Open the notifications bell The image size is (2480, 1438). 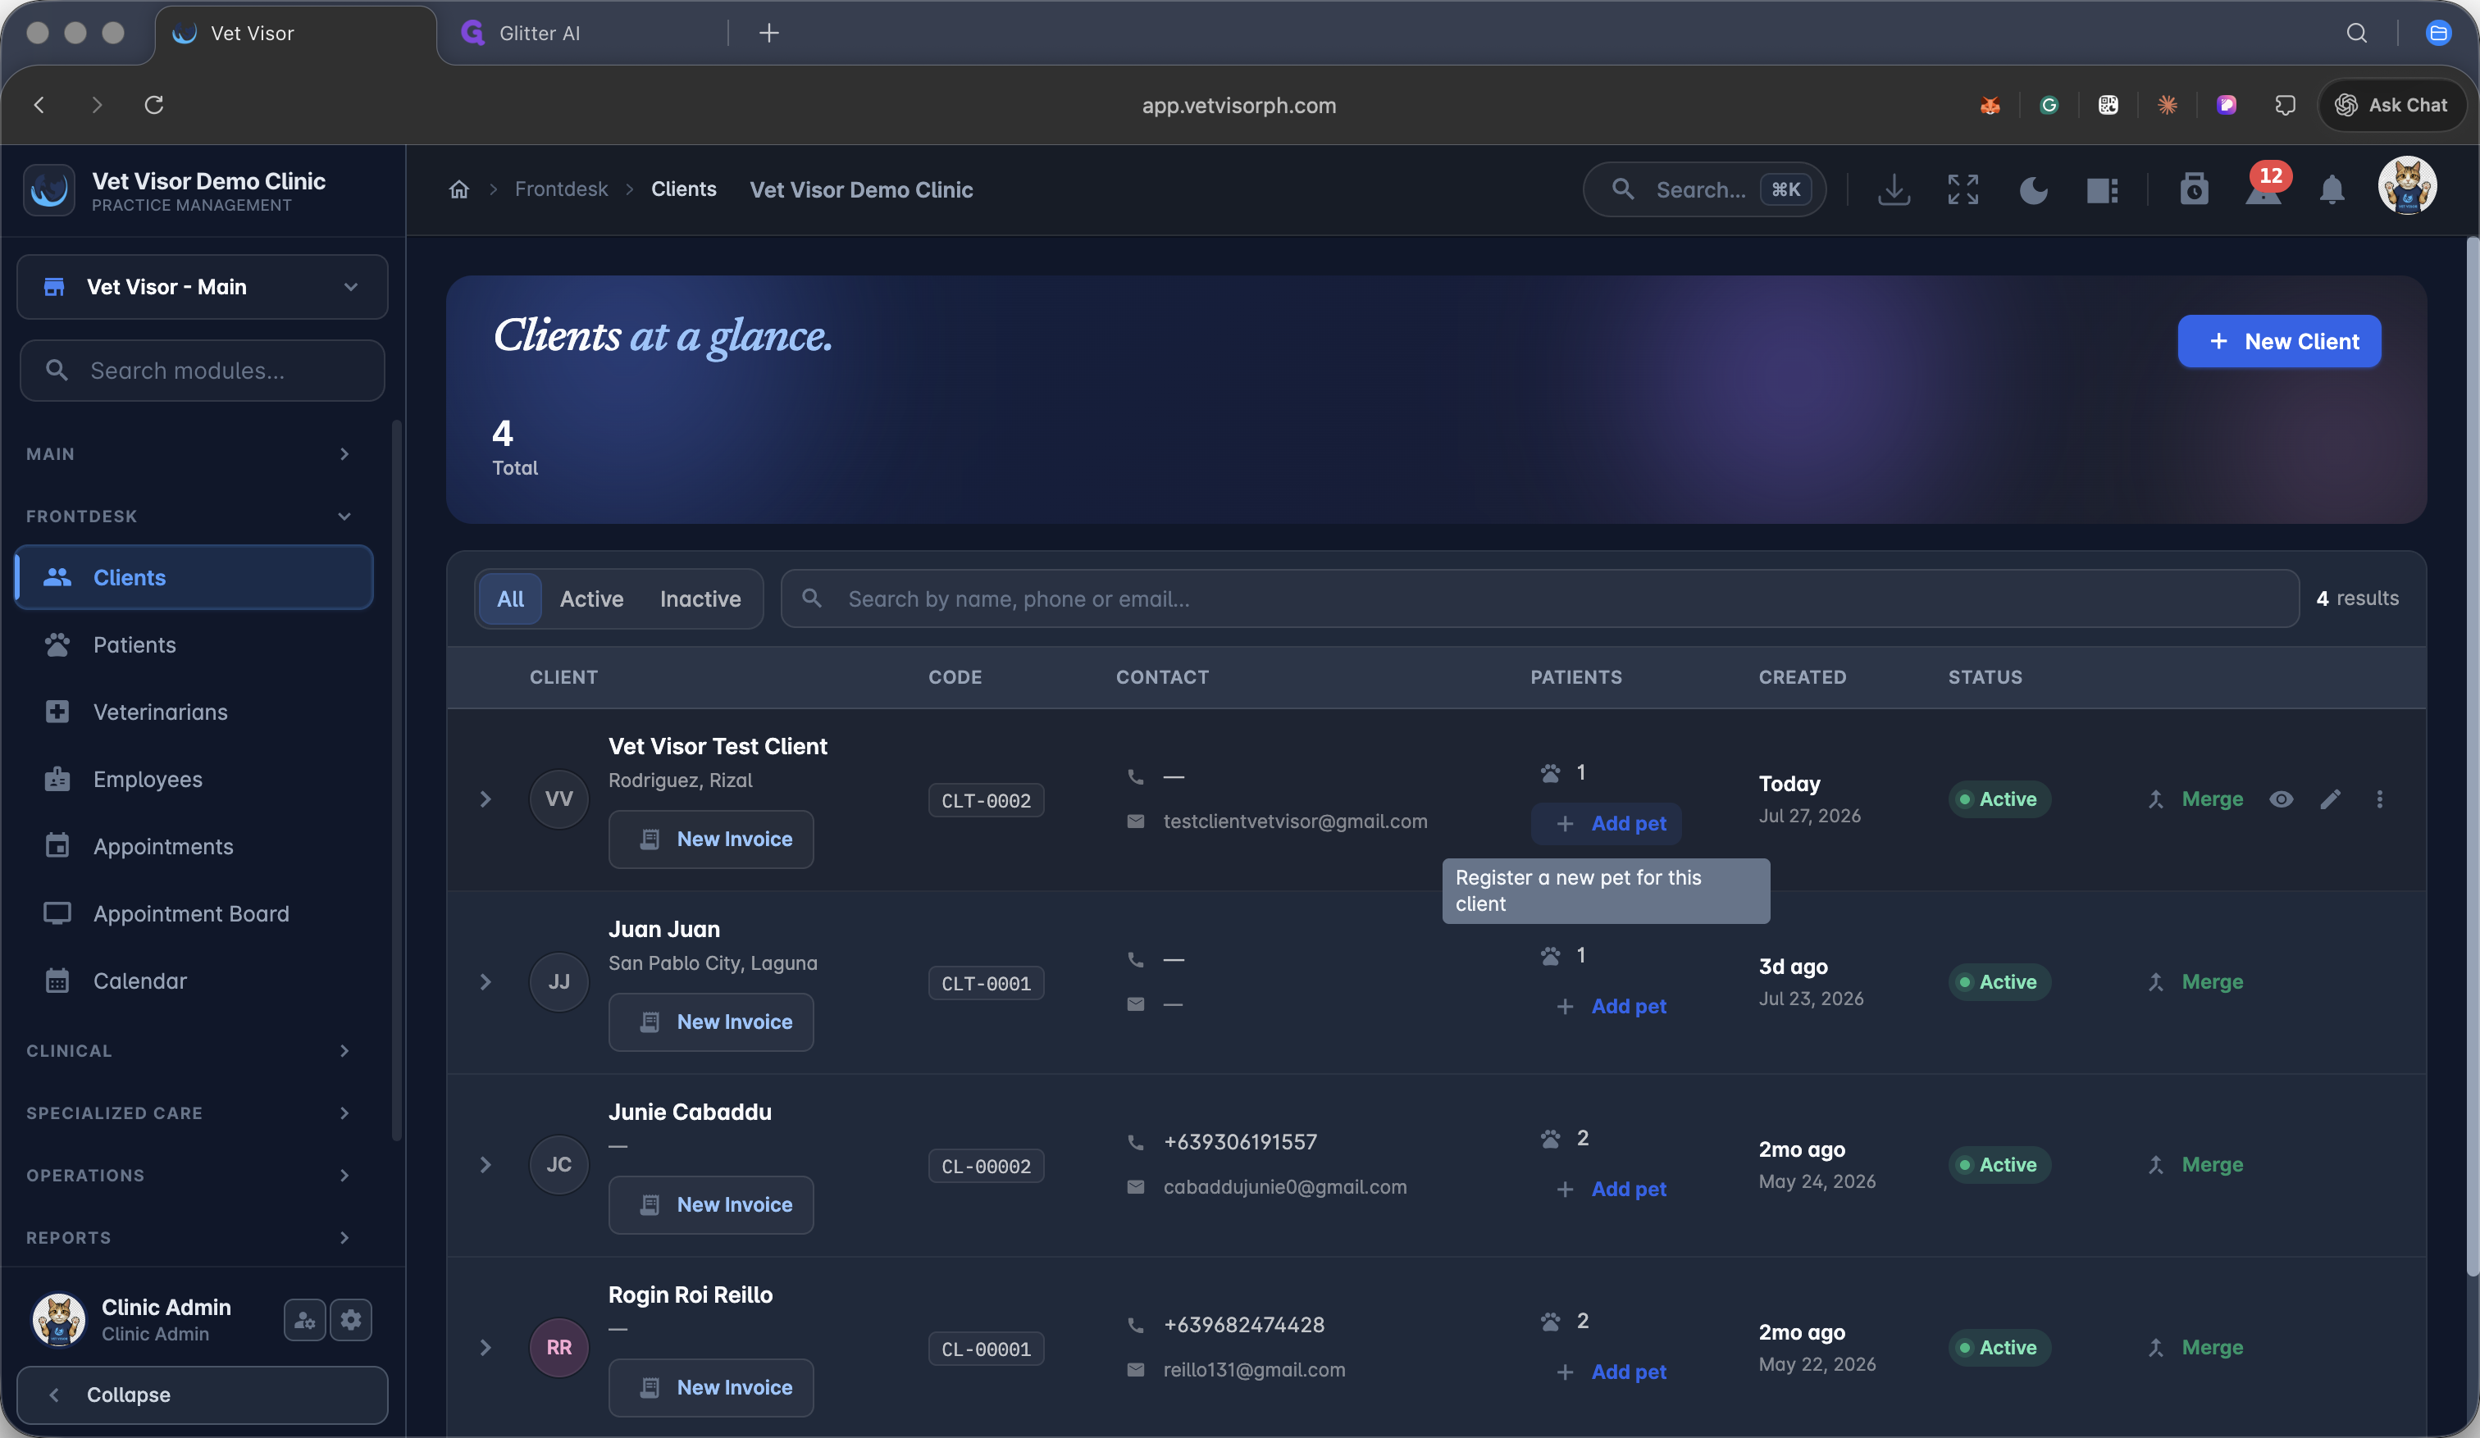point(2332,189)
